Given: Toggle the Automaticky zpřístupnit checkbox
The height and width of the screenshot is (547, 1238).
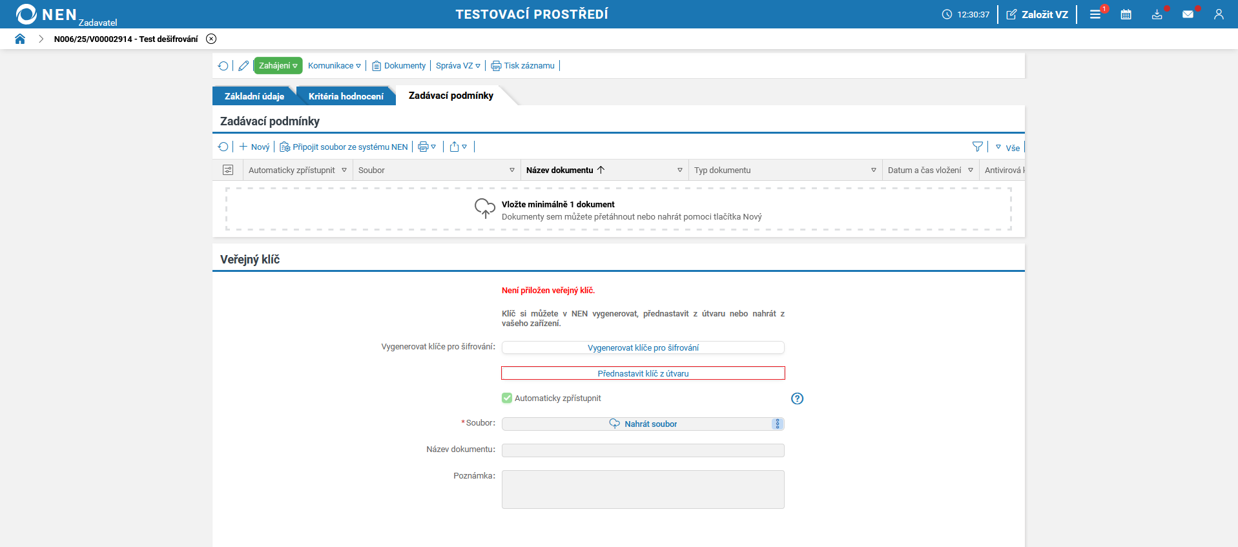Looking at the screenshot, I should 507,398.
